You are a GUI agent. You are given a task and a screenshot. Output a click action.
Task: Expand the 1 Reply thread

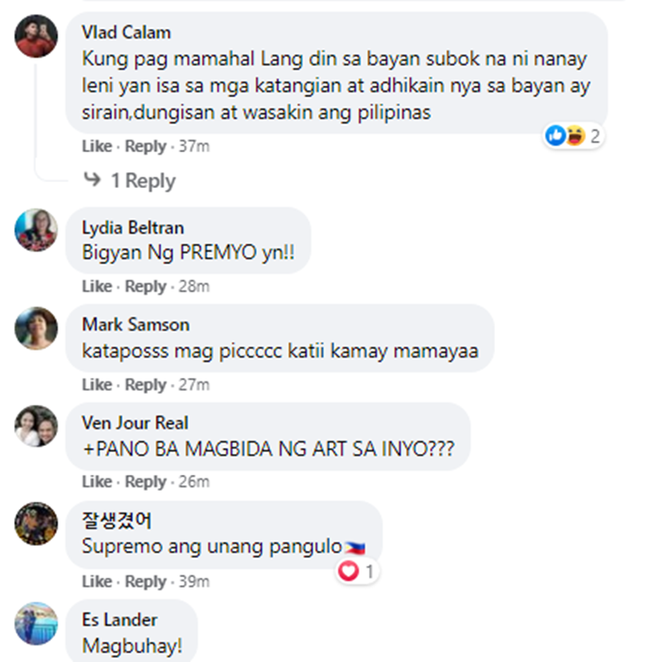point(143,181)
